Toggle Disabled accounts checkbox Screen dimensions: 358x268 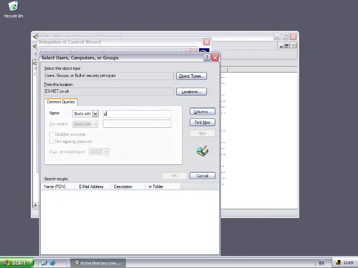tap(52, 134)
